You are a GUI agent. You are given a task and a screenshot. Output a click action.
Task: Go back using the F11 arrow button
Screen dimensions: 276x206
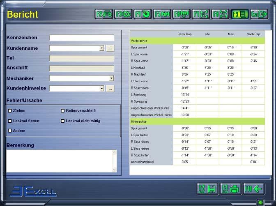(x=254, y=189)
